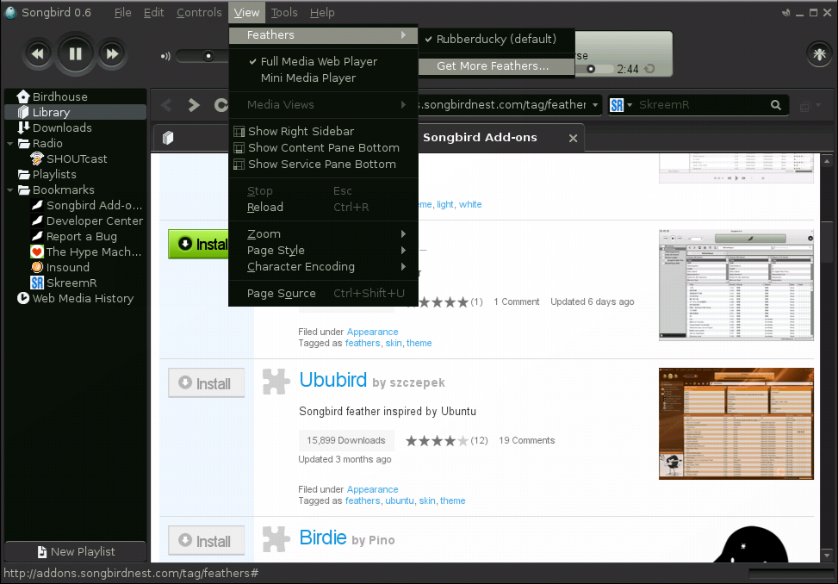Skip to the previous track
Screen dimensions: 838x584
[37, 54]
